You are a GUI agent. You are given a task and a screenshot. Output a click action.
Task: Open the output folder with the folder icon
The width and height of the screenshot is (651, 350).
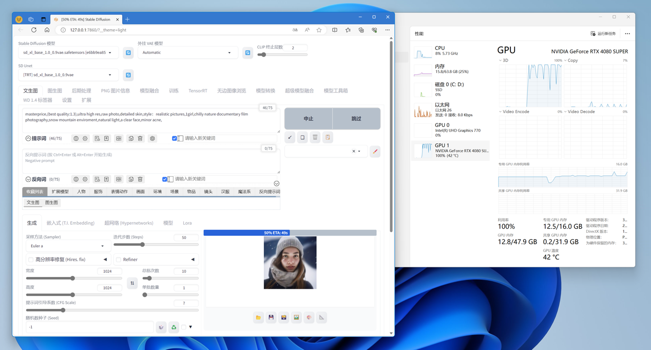point(258,318)
